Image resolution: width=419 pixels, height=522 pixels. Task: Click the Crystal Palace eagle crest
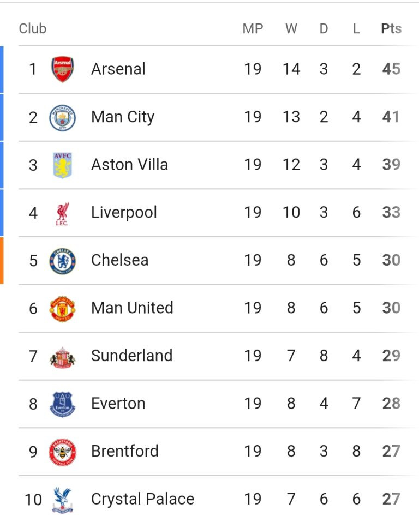(x=62, y=499)
